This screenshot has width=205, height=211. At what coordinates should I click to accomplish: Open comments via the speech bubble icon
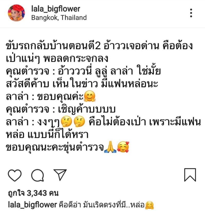click(x=37, y=175)
